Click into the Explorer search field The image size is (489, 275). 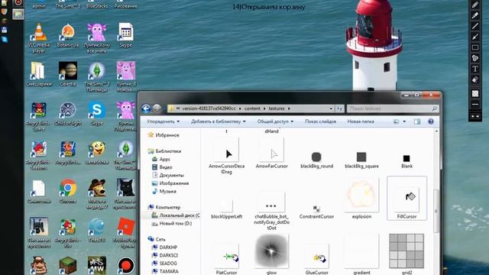click(390, 108)
